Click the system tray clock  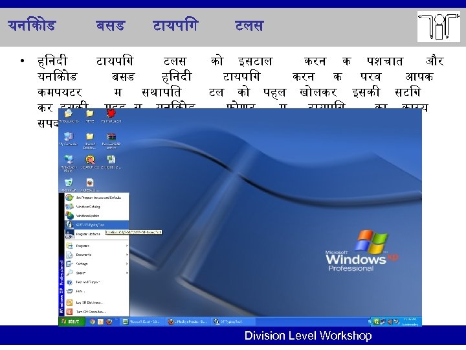point(410,321)
